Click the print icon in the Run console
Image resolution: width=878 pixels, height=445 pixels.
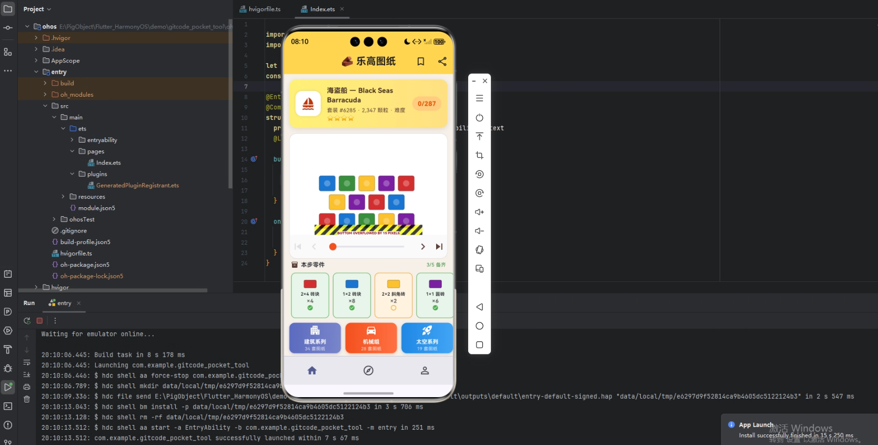[27, 387]
